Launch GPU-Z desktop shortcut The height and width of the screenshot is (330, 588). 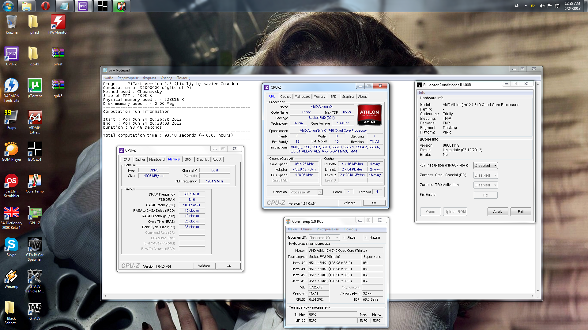point(35,215)
